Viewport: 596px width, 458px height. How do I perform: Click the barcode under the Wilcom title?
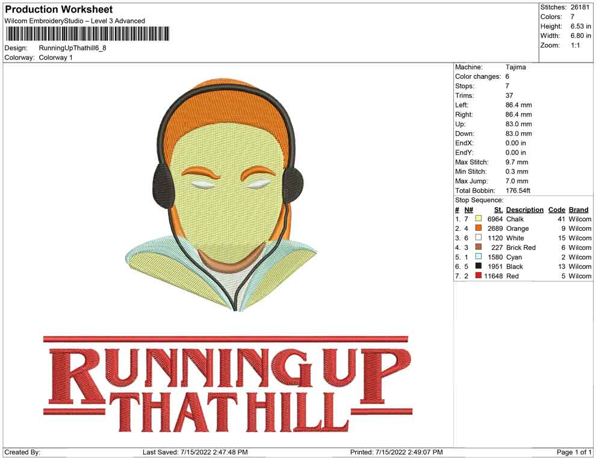87,34
